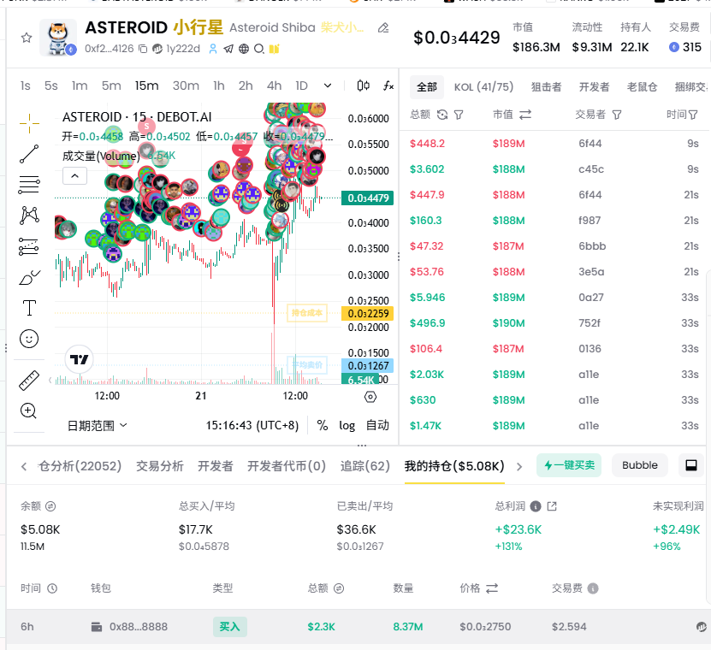This screenshot has height=650, width=711.
Task: Show previous bottom tabs with left chevron
Action: click(x=24, y=466)
